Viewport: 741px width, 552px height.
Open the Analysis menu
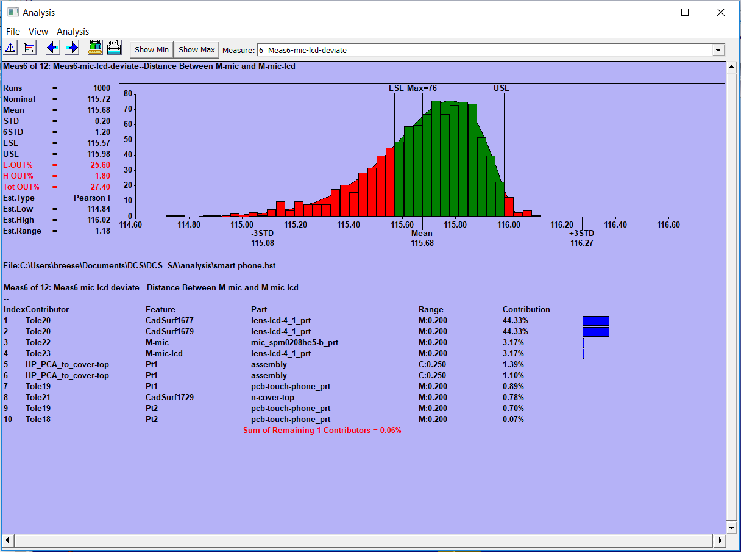pos(73,31)
